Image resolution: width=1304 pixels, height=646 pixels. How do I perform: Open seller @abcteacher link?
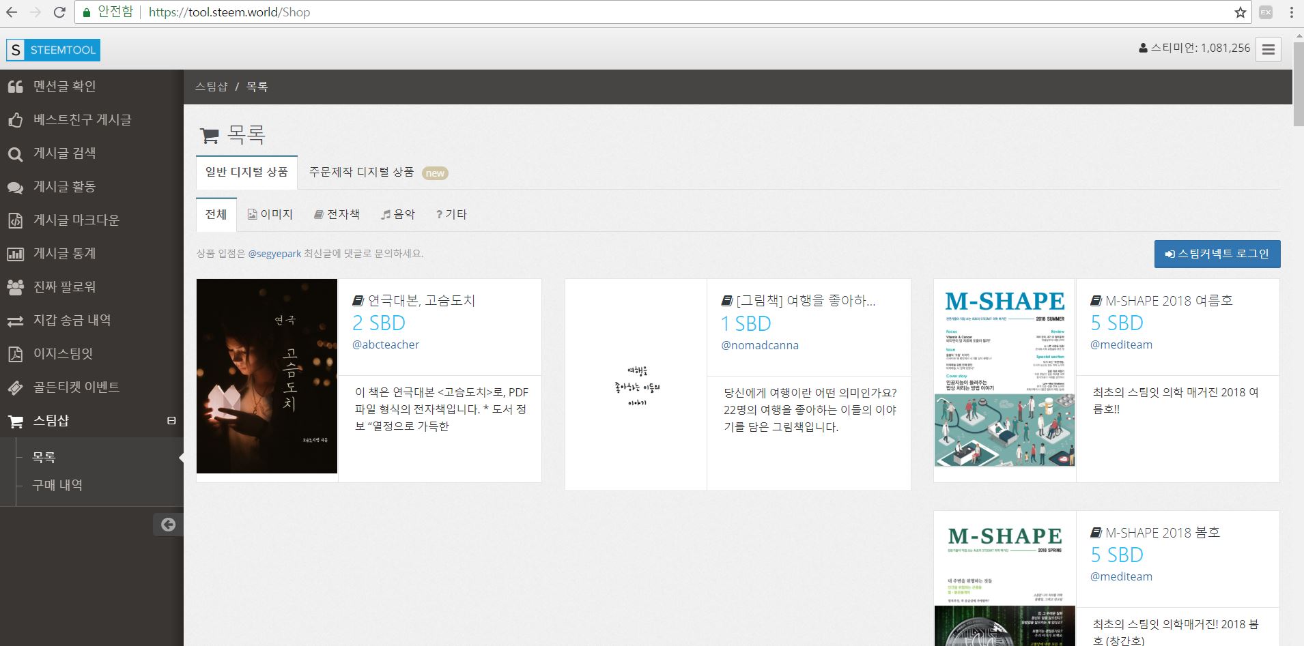coord(386,344)
